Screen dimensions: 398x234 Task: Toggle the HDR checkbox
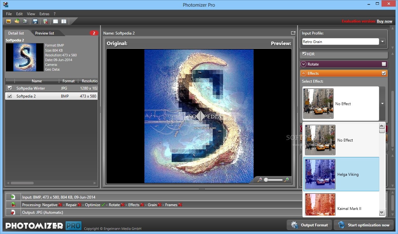coord(304,54)
